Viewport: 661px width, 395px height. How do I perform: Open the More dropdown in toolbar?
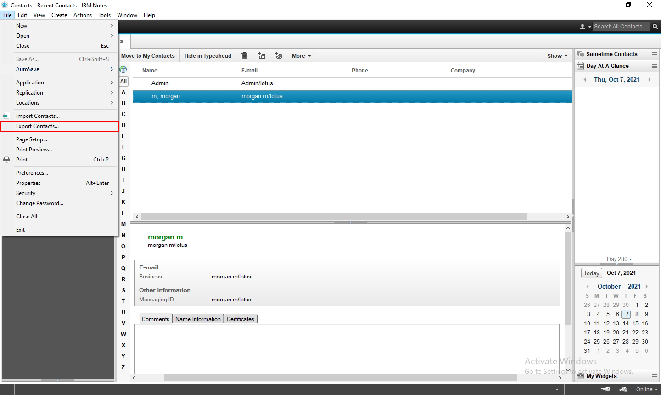[x=301, y=56]
